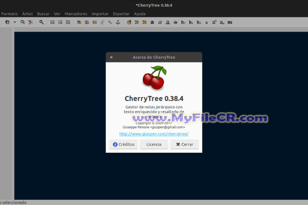
Task: Toggle underline with the underlined 'a' icon
Action: [x=168, y=22]
